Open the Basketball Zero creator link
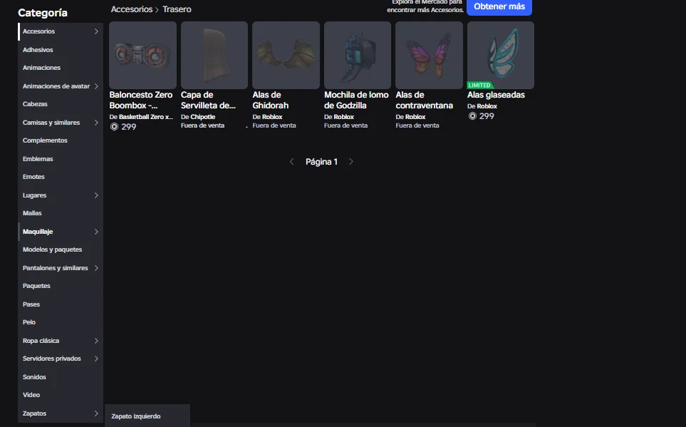Screen dimensions: 686x427 coord(145,117)
